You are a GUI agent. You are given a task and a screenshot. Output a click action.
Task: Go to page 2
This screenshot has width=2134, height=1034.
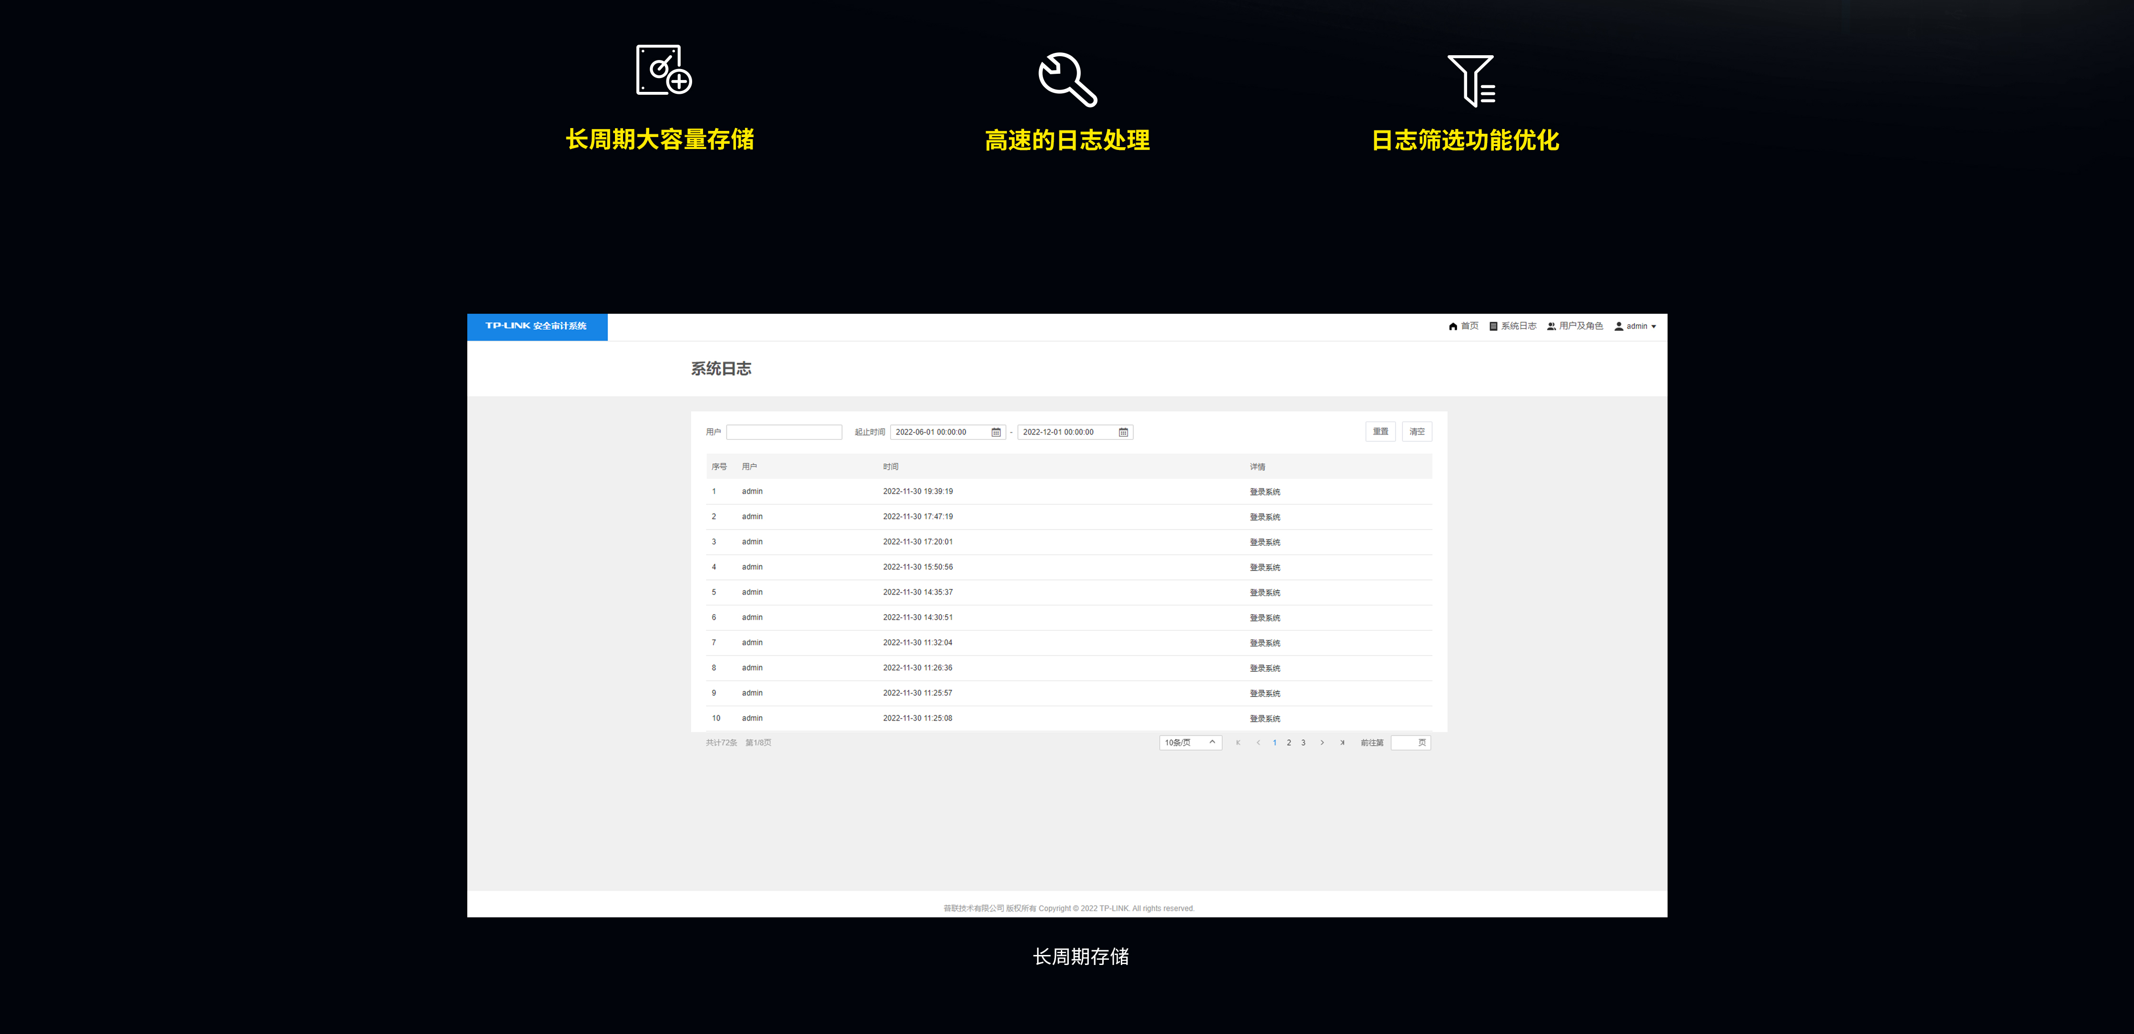pos(1289,743)
